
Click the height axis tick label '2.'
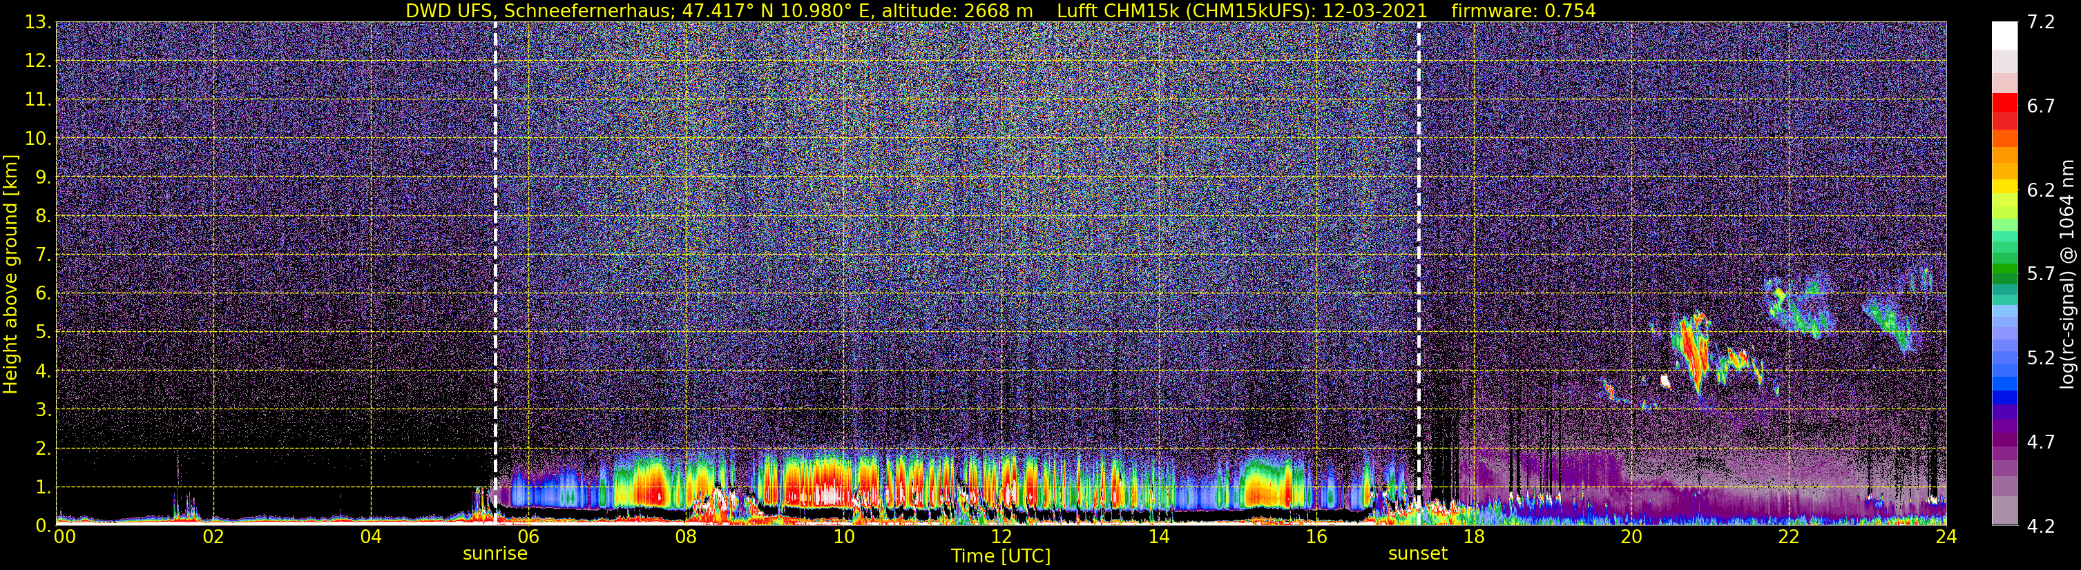[x=43, y=449]
